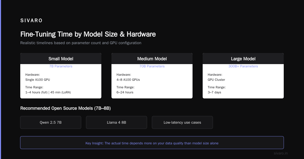This screenshot has width=304, height=159.
Task: Select the 'Realistic timelines' subtitle text
Action: [x=81, y=43]
